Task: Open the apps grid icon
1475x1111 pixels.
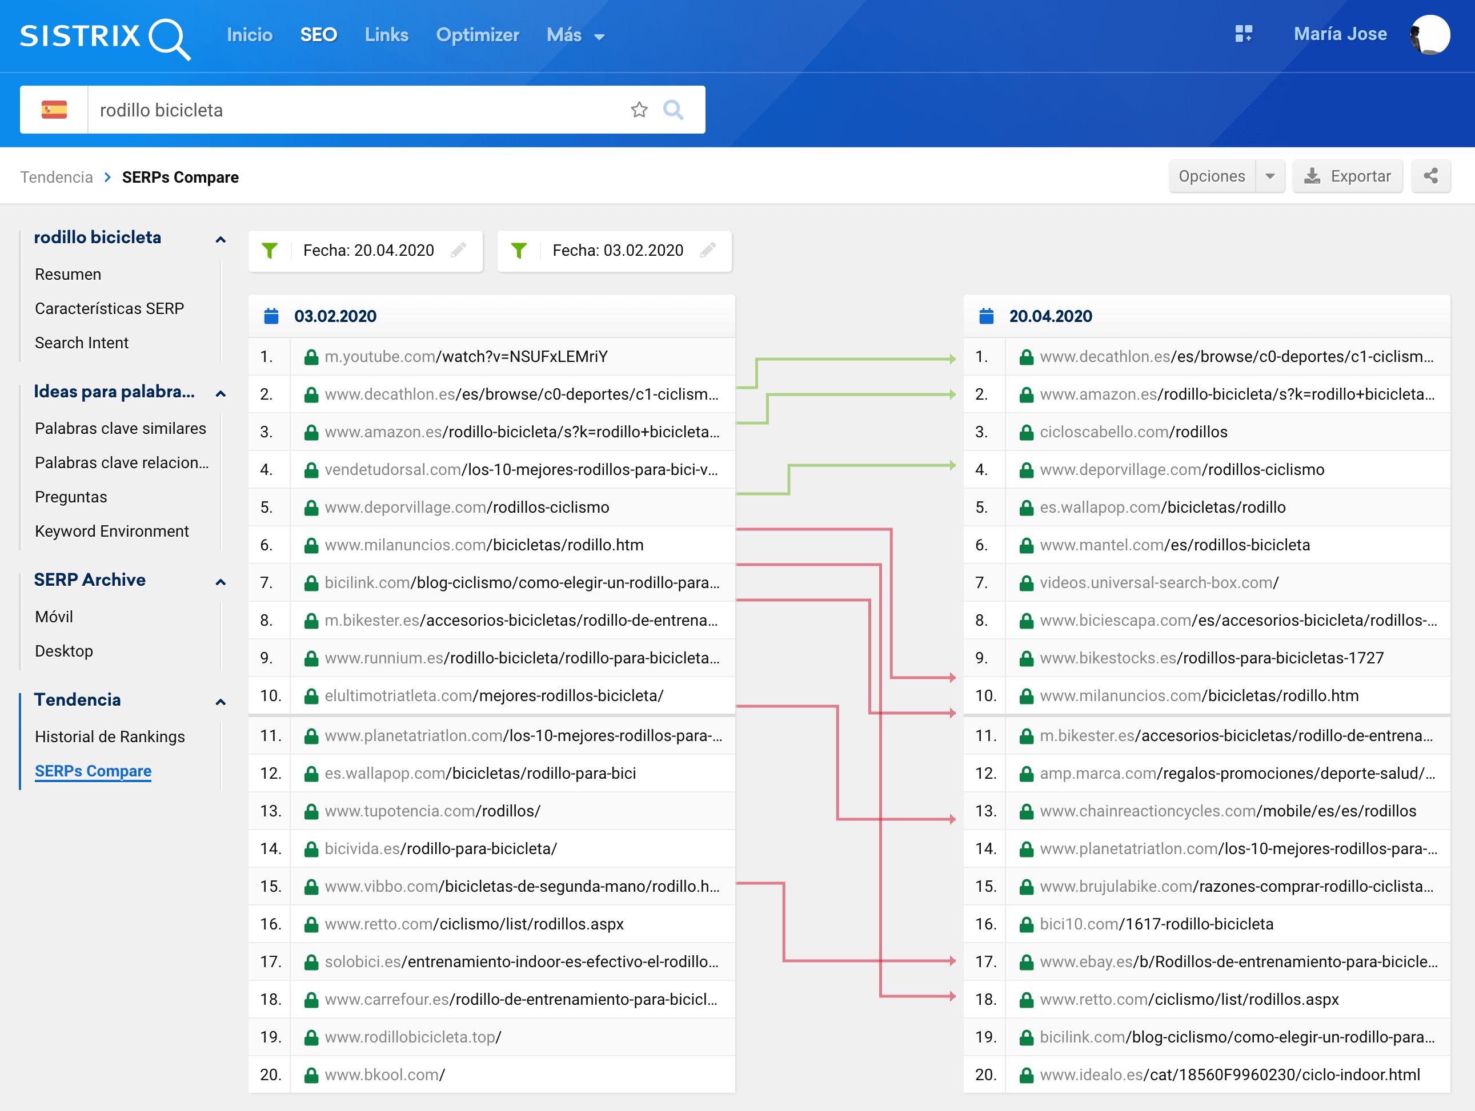Action: pyautogui.click(x=1243, y=34)
